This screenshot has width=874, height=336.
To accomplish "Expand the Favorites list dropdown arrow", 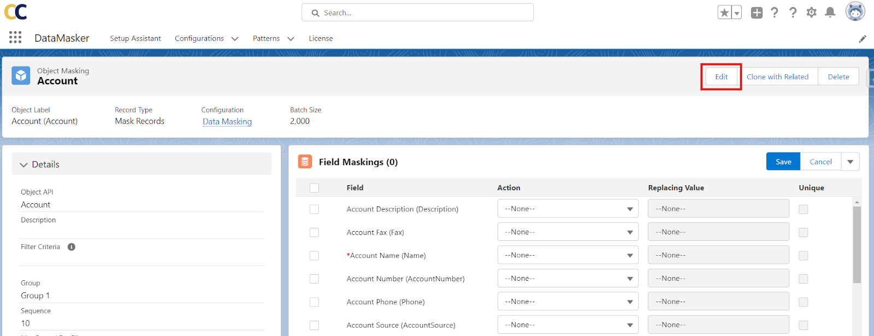I will (x=736, y=13).
